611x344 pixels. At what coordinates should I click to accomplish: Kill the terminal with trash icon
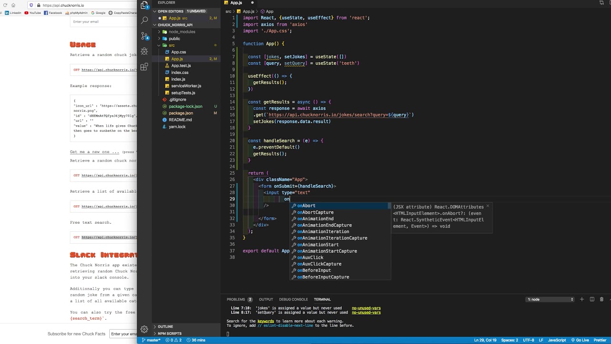(x=601, y=300)
